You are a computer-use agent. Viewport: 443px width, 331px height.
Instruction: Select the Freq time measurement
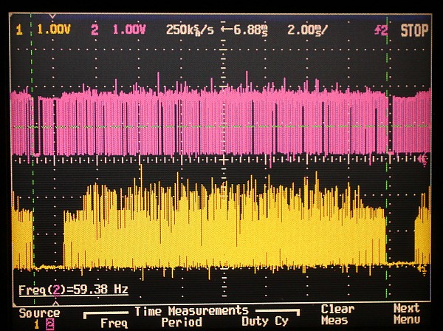(x=113, y=321)
